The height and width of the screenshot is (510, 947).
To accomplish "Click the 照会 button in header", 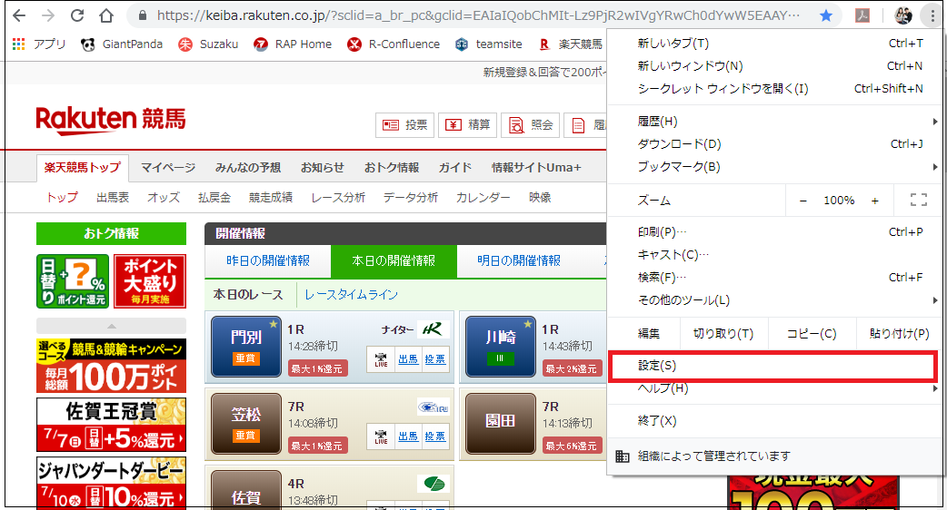I will (x=530, y=125).
